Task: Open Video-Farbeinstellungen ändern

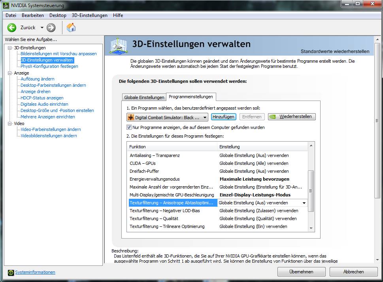Action: [x=51, y=129]
